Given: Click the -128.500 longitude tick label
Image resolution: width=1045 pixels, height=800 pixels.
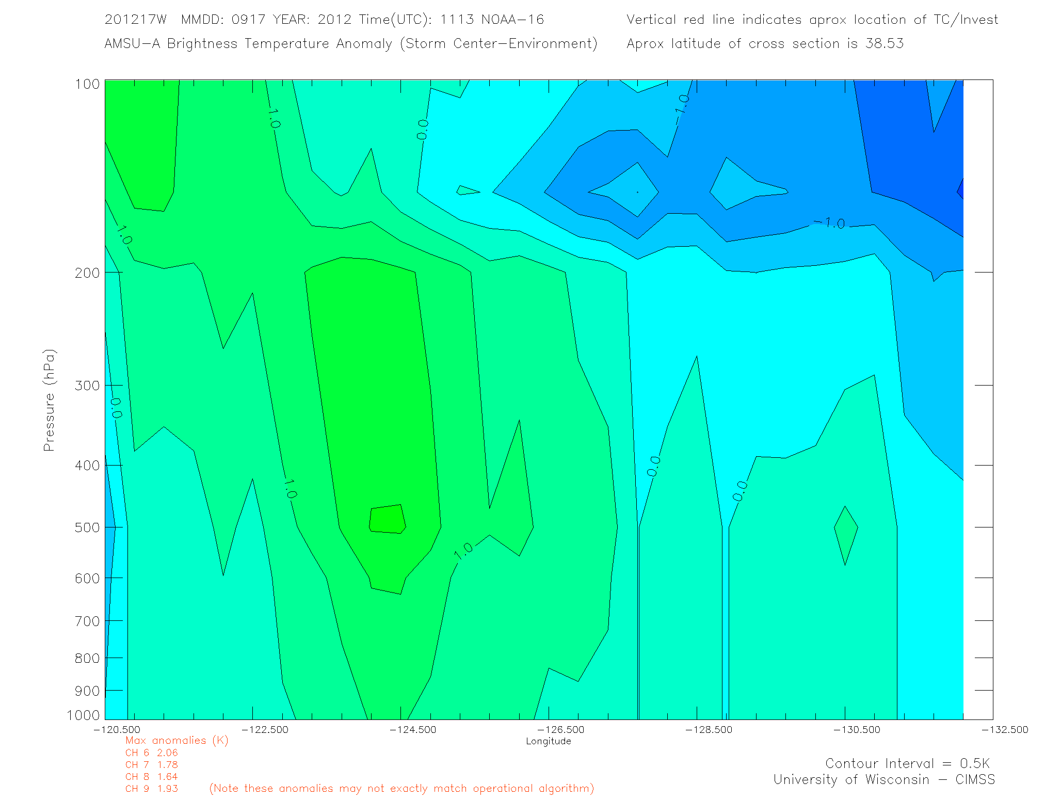Looking at the screenshot, I should pyautogui.click(x=709, y=729).
